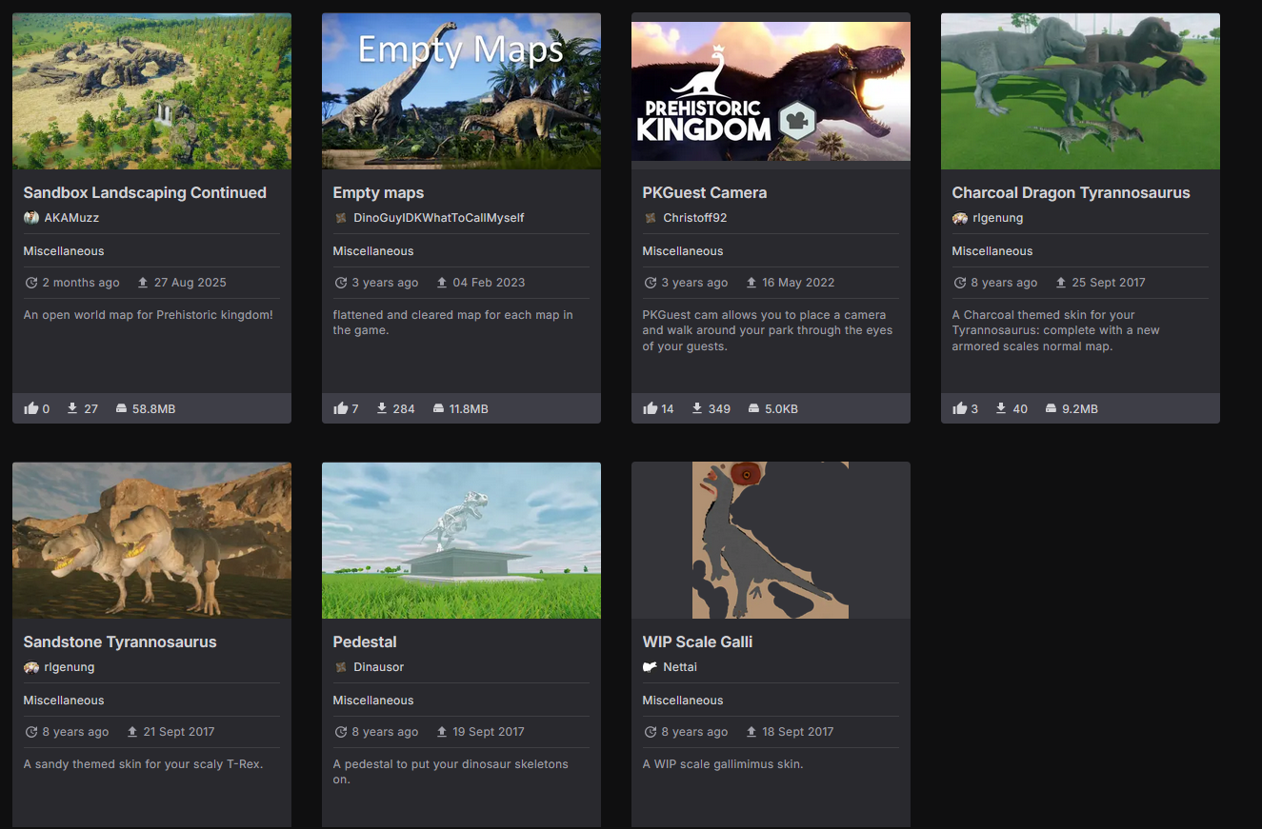Click clock icon on Empty maps card

(340, 283)
